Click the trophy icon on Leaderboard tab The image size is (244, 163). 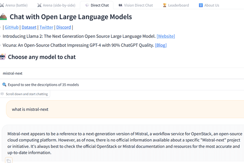click(164, 5)
